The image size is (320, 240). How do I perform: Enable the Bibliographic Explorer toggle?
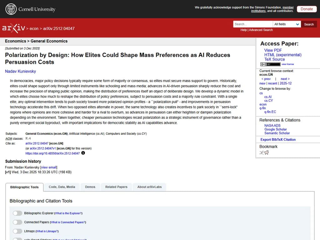[x=17, y=213]
